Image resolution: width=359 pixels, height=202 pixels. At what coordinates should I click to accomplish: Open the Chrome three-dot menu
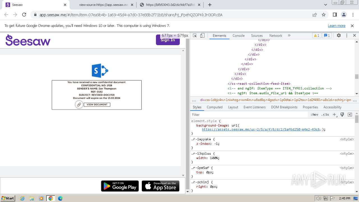point(353,15)
